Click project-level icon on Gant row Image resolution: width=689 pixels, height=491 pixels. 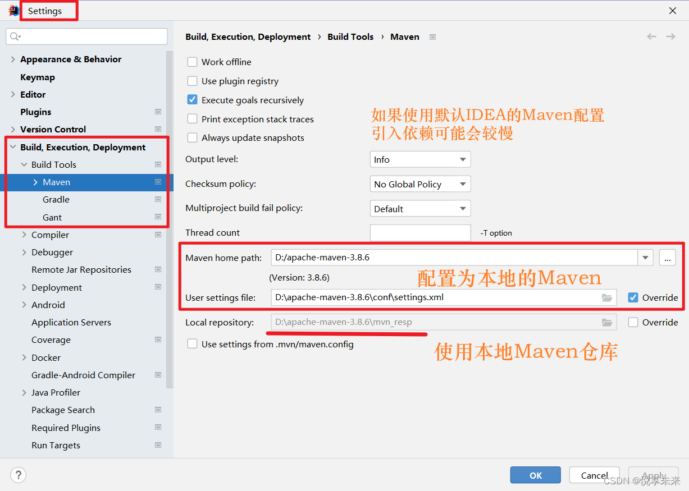158,217
